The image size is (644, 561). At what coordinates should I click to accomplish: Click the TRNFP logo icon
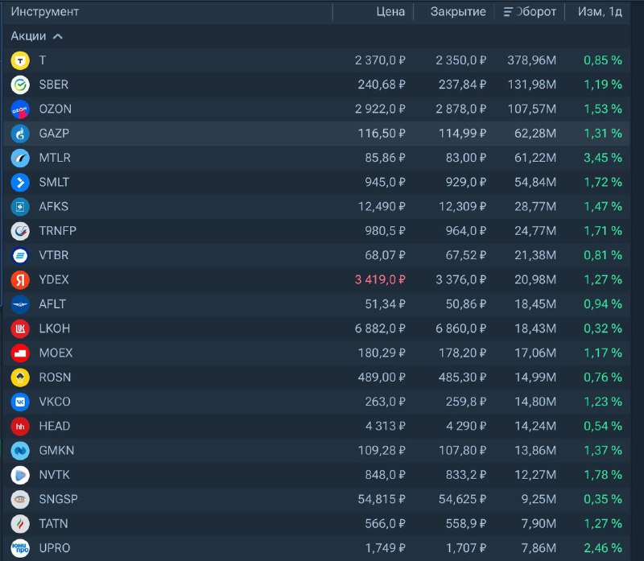coord(20,231)
